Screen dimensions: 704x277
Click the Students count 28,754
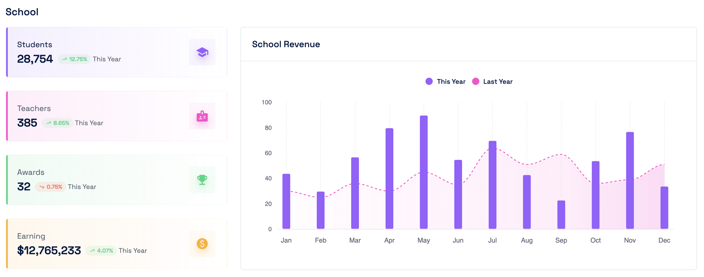click(35, 59)
